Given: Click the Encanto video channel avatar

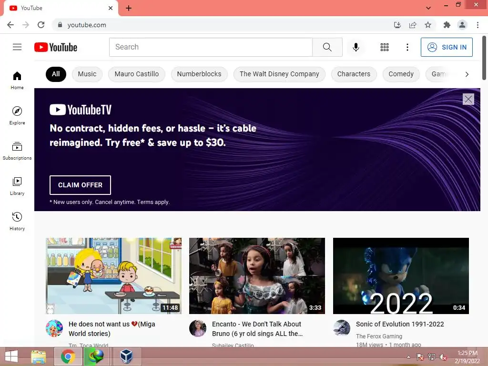Looking at the screenshot, I should pyautogui.click(x=198, y=328).
